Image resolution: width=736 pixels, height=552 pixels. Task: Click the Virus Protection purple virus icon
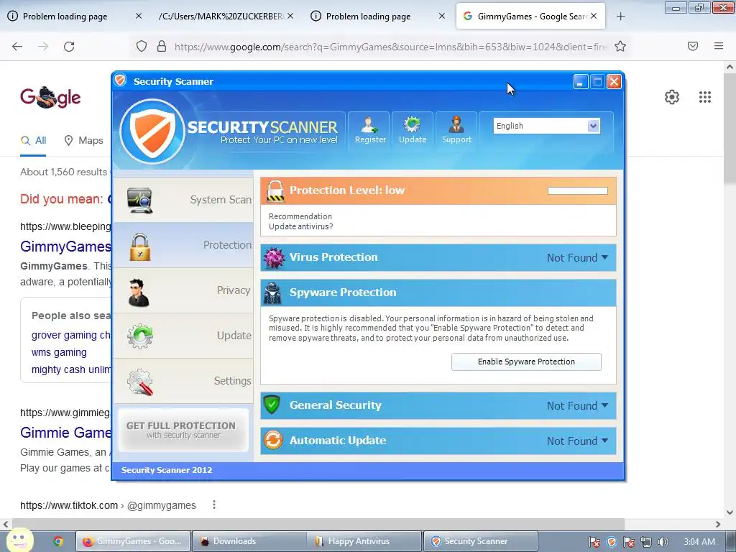274,258
